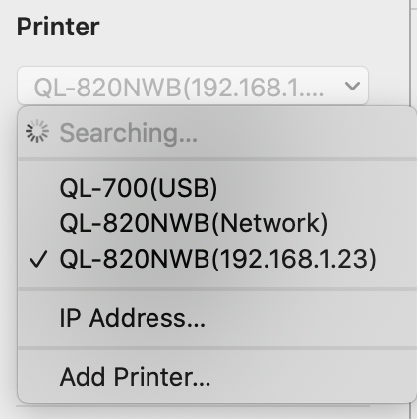Viewport: 417px width, 419px height.
Task: Click the separator line above Add Printer...
Action: [217, 347]
